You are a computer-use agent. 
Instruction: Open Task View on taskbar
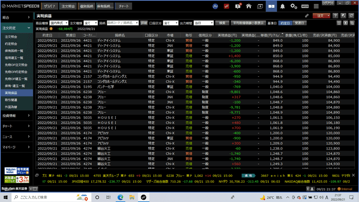[109, 197]
